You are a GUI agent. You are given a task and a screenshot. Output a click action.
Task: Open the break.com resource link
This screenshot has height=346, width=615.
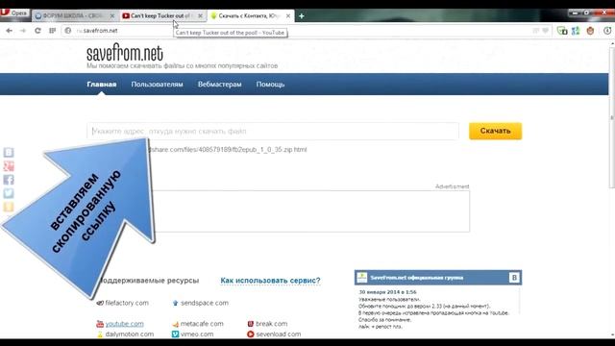point(271,324)
